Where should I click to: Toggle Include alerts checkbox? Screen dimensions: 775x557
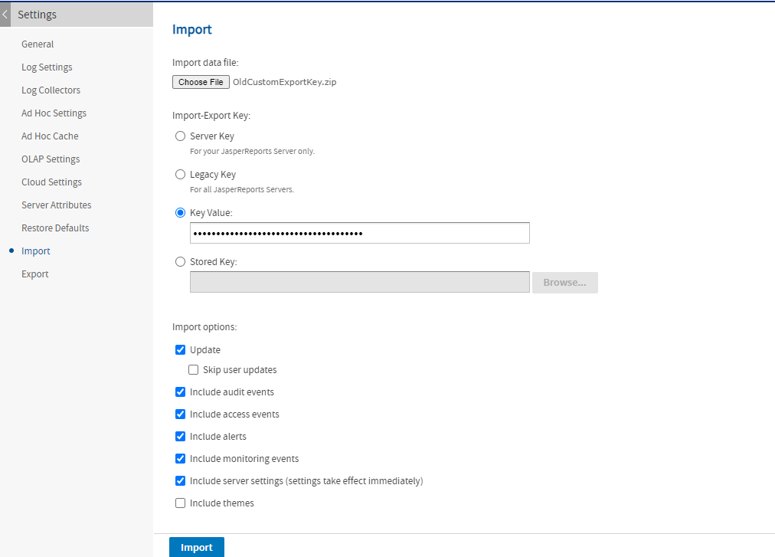pos(181,436)
